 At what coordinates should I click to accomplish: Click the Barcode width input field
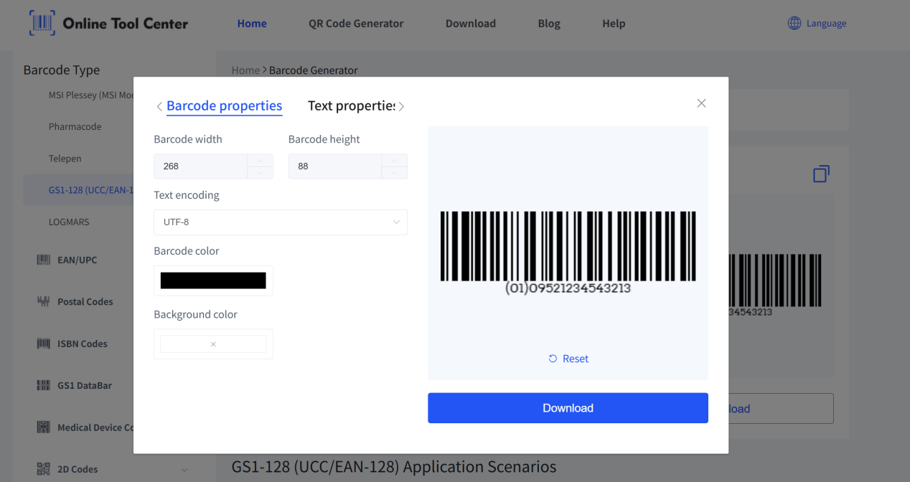point(201,166)
